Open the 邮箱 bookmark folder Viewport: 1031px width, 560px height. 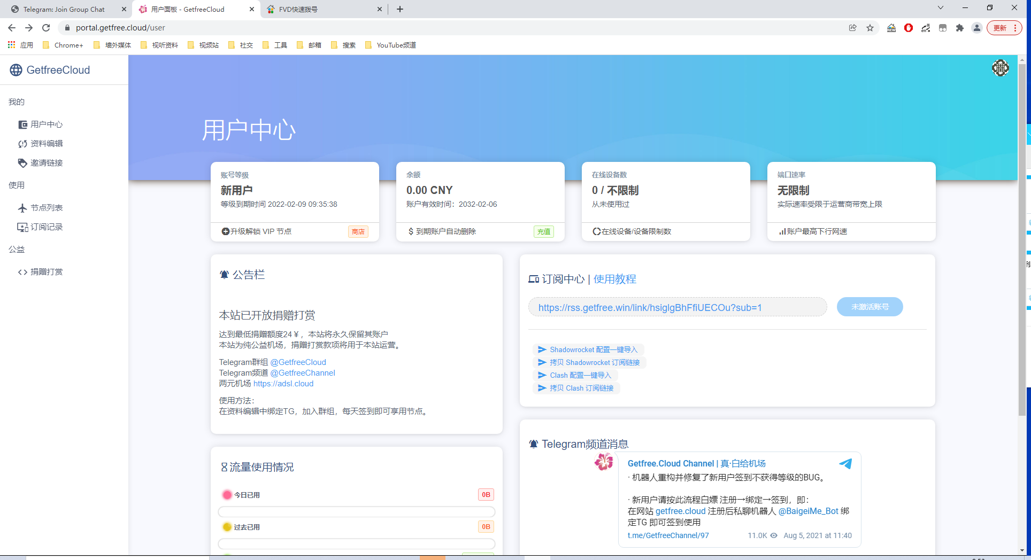tap(309, 45)
